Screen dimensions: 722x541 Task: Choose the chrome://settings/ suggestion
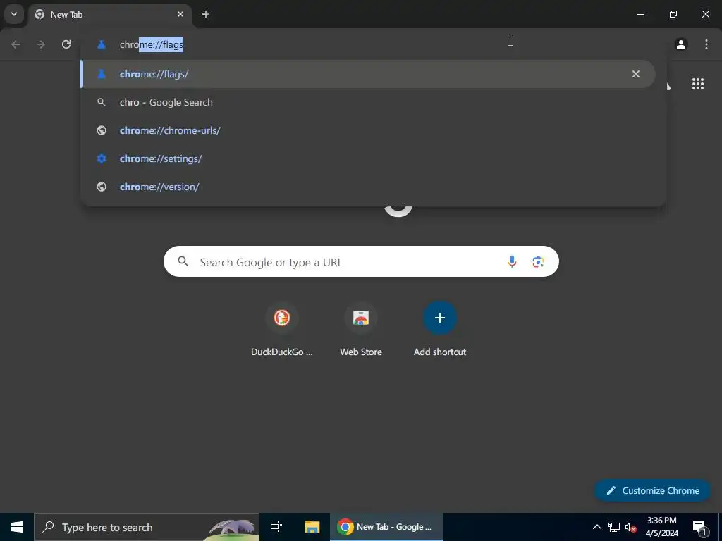click(368, 158)
